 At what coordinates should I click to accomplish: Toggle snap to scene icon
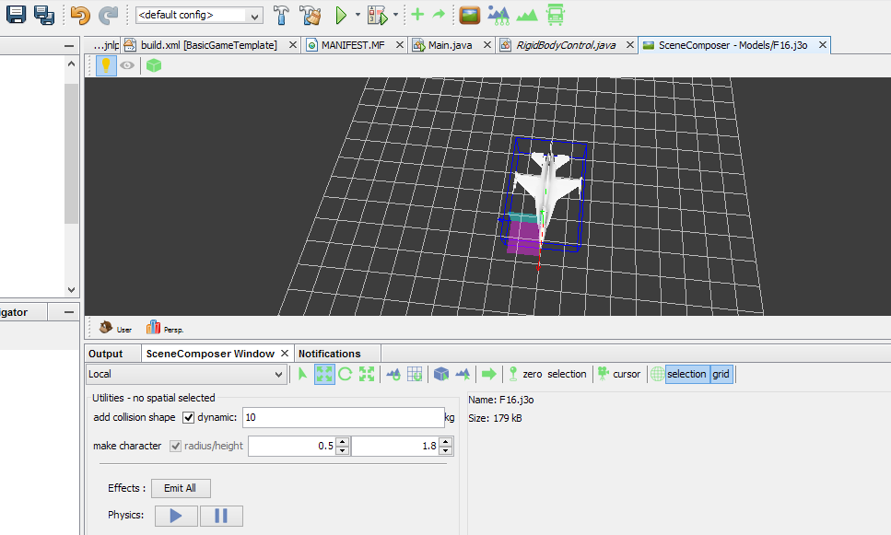point(393,374)
